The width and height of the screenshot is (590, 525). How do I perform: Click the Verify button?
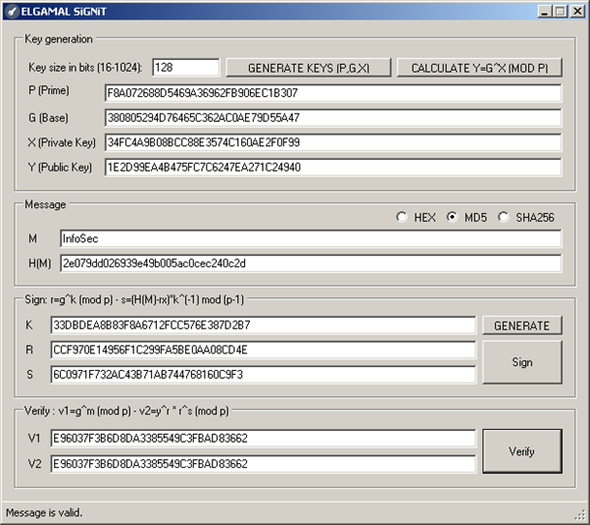pyautogui.click(x=521, y=451)
